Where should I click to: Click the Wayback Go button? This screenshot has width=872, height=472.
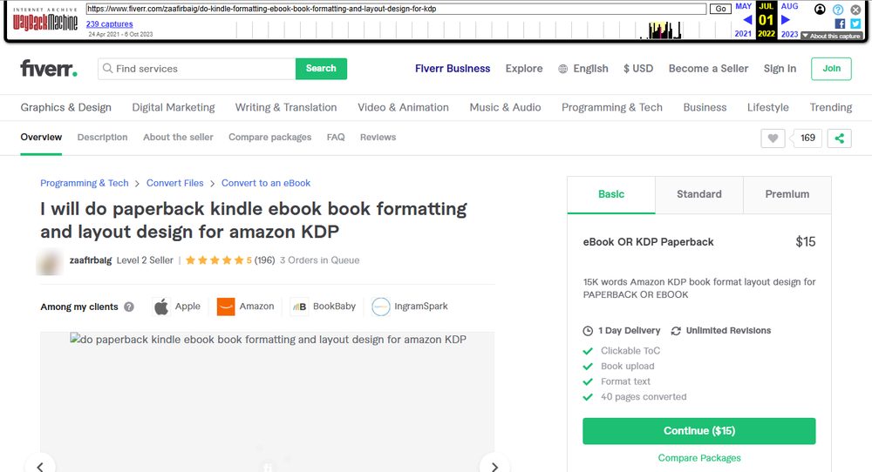(721, 9)
